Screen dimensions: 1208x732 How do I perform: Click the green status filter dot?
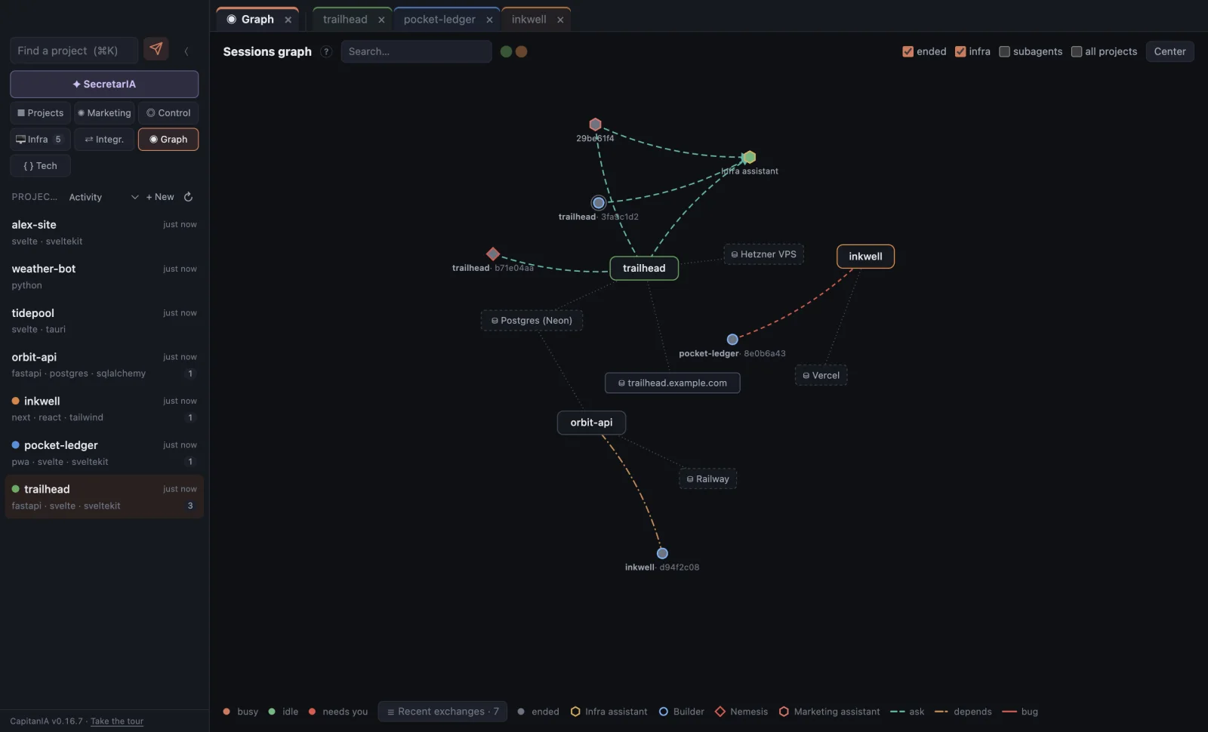[x=506, y=51]
